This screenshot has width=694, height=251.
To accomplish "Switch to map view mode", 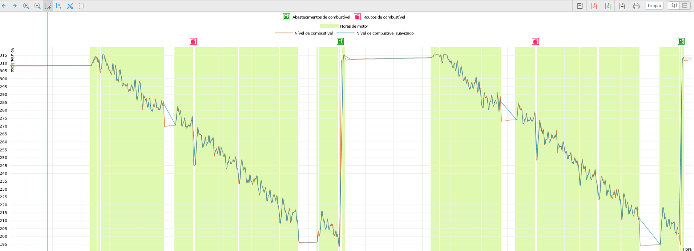I will point(674,6).
